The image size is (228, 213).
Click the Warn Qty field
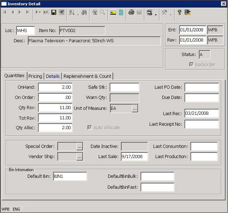point(124,98)
